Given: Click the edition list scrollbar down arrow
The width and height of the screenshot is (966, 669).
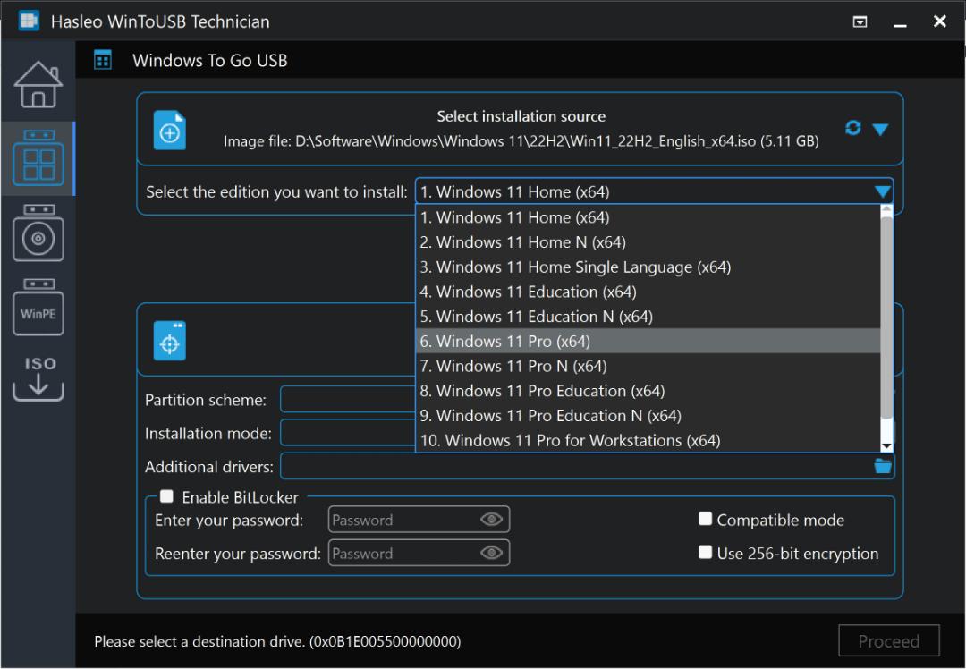Looking at the screenshot, I should click(x=886, y=446).
